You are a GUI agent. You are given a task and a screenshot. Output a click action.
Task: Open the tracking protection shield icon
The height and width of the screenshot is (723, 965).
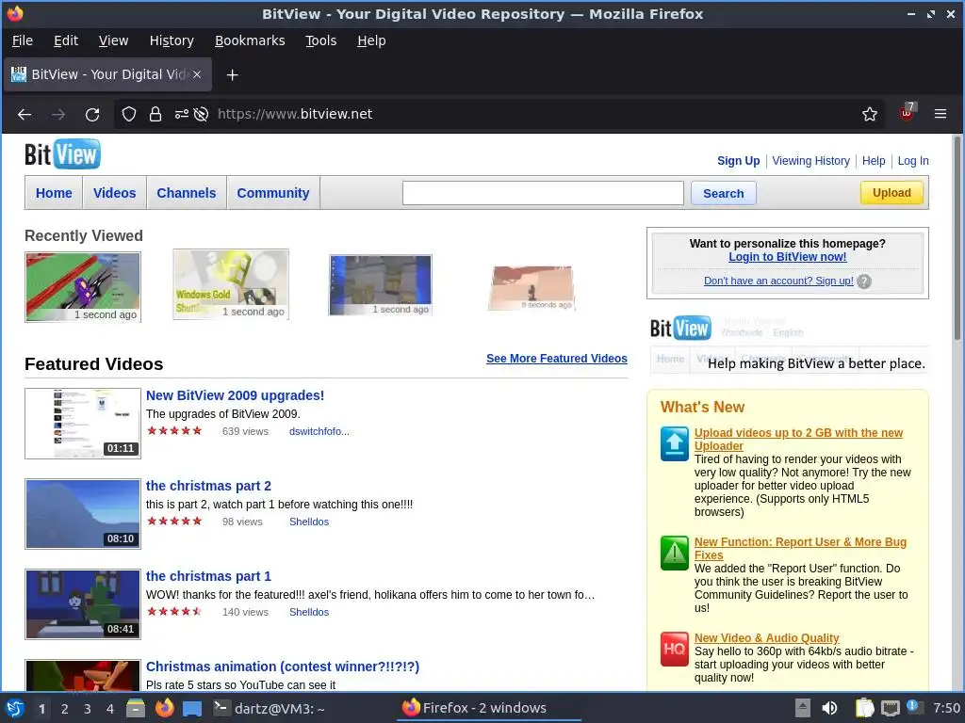point(128,114)
